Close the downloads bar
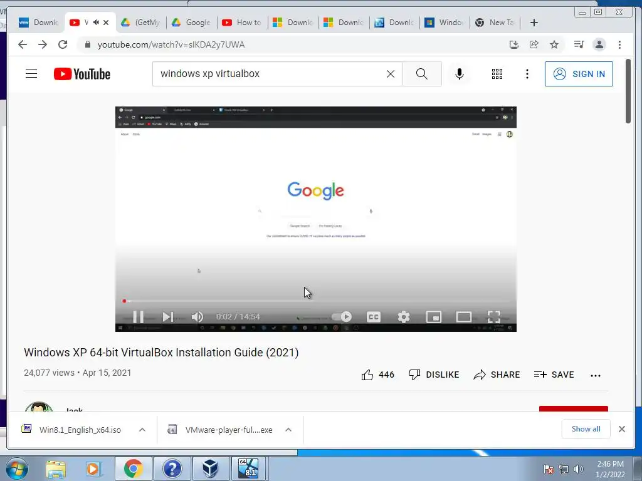Viewport: 642px width, 481px height. pos(622,429)
